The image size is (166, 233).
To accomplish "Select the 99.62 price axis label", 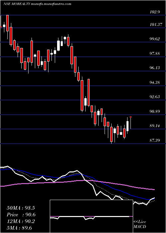I will point(155,39).
